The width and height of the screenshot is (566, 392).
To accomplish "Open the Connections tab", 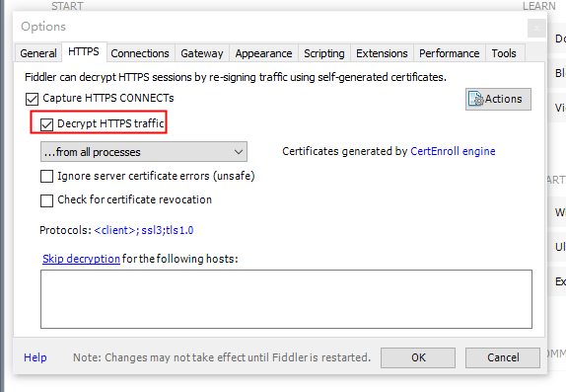I will click(140, 53).
